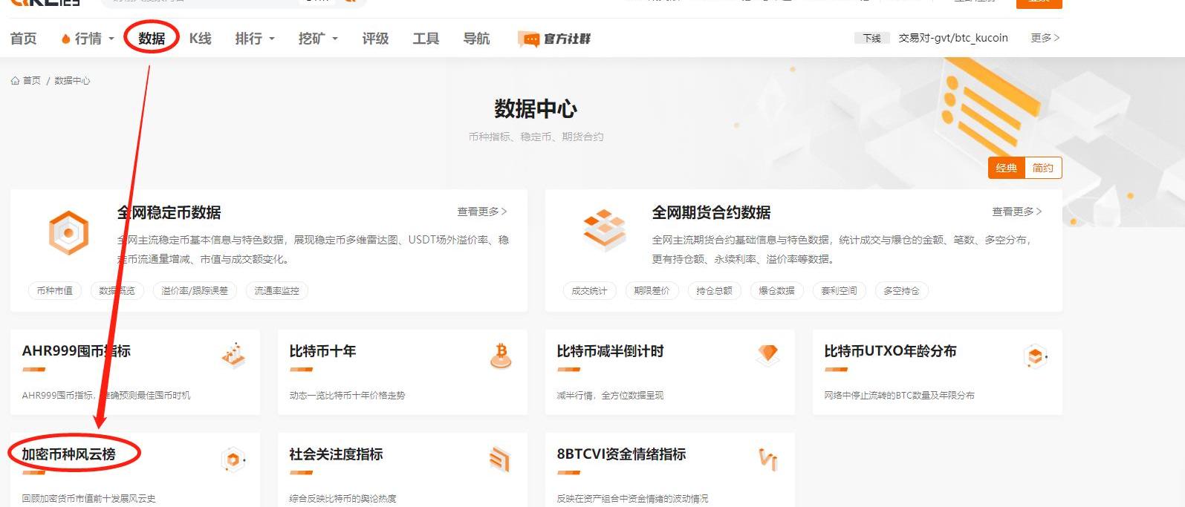Open the K线 navigation tab

200,39
